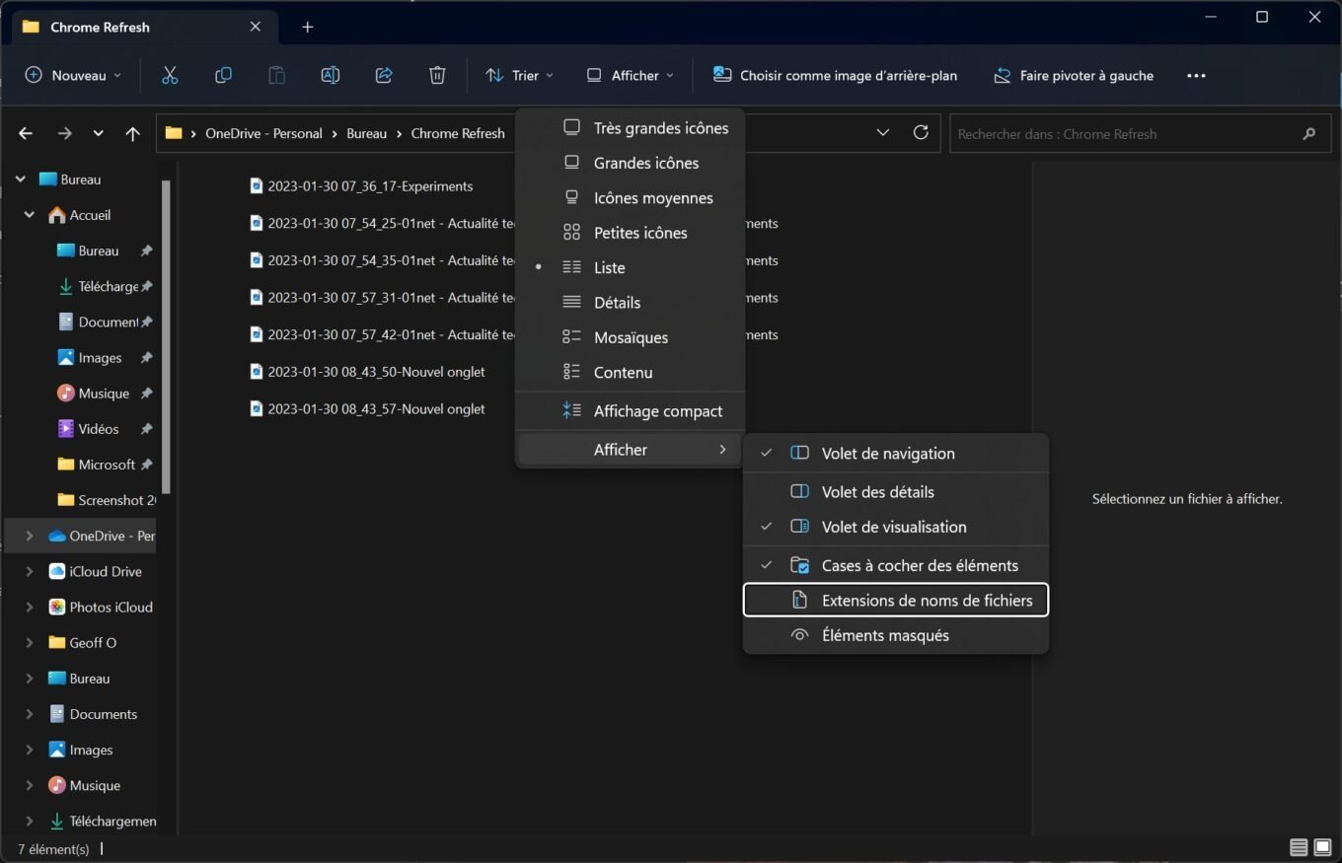Click the Delete trash icon
This screenshot has width=1342, height=863.
click(437, 75)
